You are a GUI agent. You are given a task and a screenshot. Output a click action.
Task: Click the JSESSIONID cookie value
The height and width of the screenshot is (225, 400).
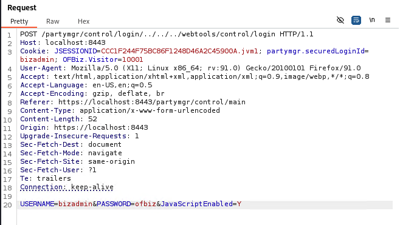(179, 51)
